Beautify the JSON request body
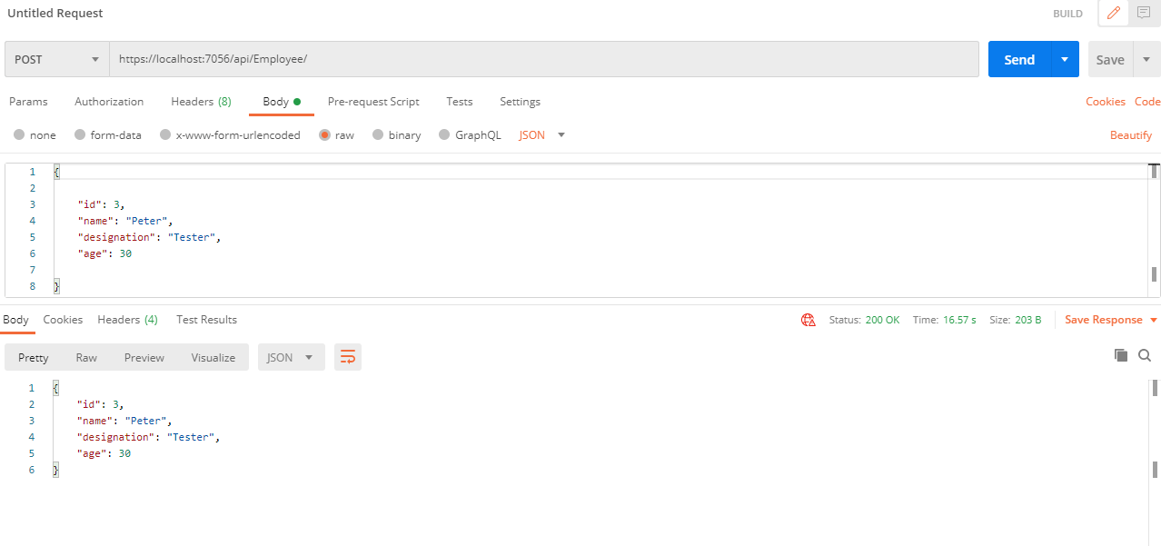Viewport: 1161px width, 546px height. (1130, 134)
